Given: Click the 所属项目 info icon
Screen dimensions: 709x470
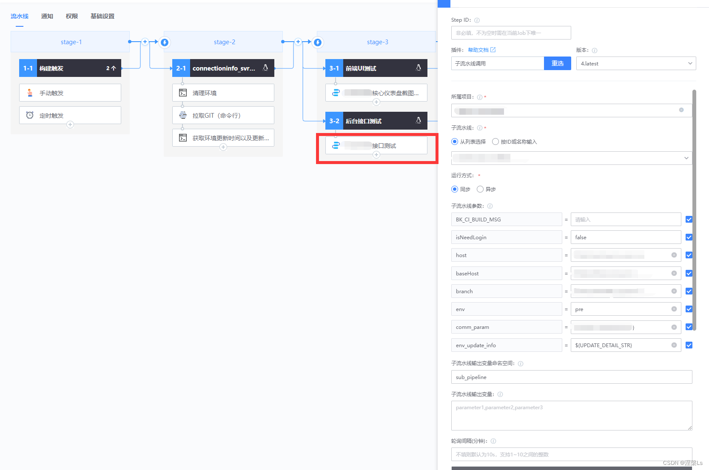Looking at the screenshot, I should pyautogui.click(x=480, y=97).
